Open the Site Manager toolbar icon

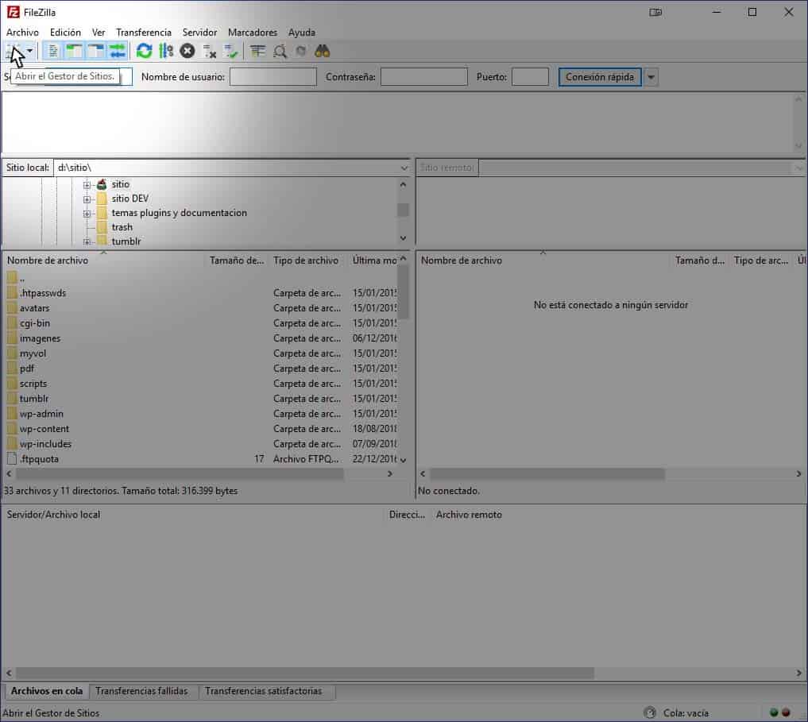(x=14, y=51)
